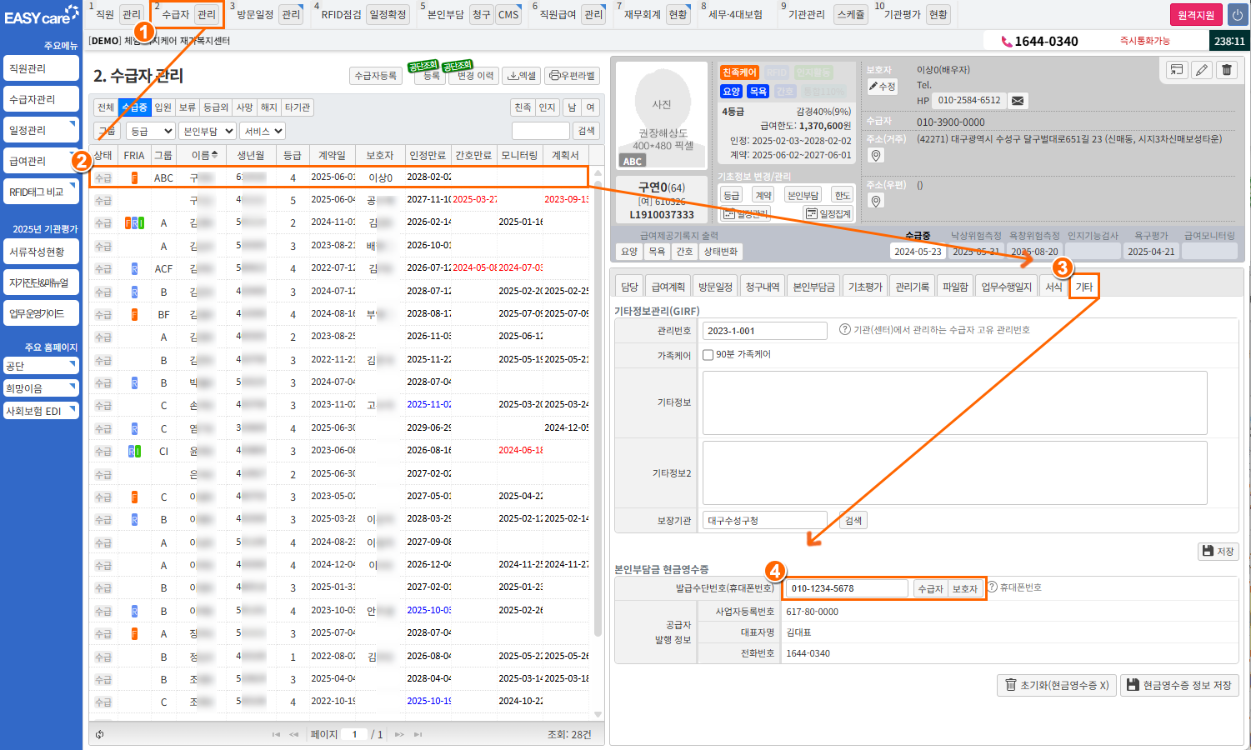The image size is (1251, 750).
Task: Click the refresh icon below recipient list
Action: click(x=100, y=734)
